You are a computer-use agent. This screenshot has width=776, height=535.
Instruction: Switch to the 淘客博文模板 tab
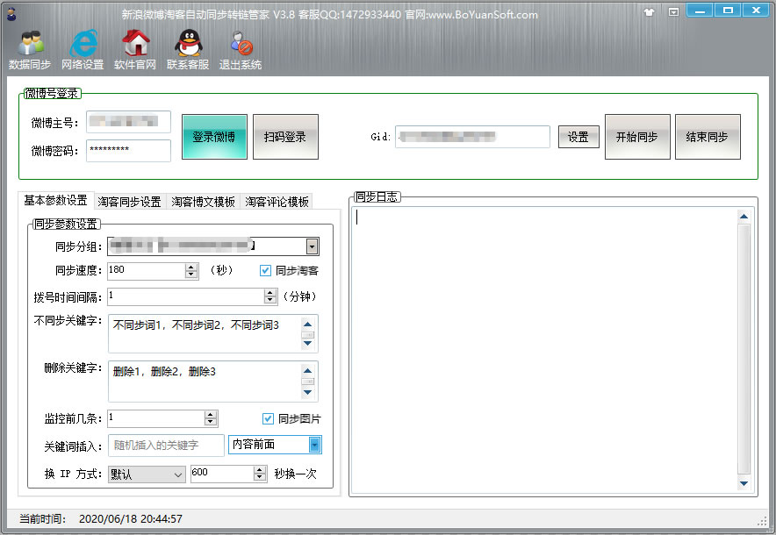[203, 202]
